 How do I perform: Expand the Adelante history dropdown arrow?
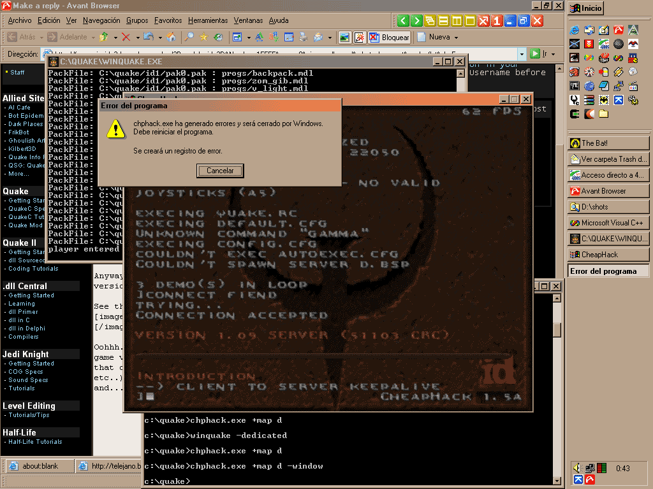93,38
